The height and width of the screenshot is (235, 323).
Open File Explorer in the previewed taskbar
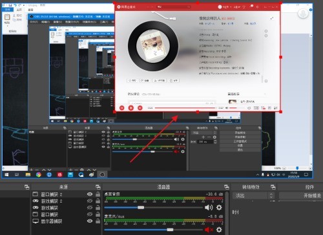coord(28,175)
